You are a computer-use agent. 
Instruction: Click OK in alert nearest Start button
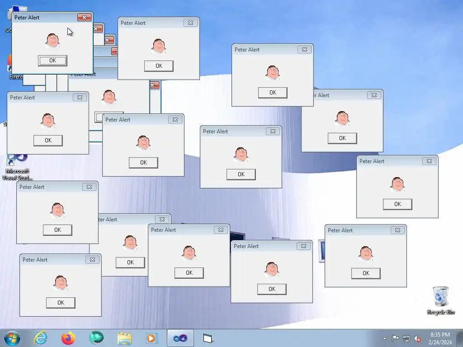tap(61, 303)
